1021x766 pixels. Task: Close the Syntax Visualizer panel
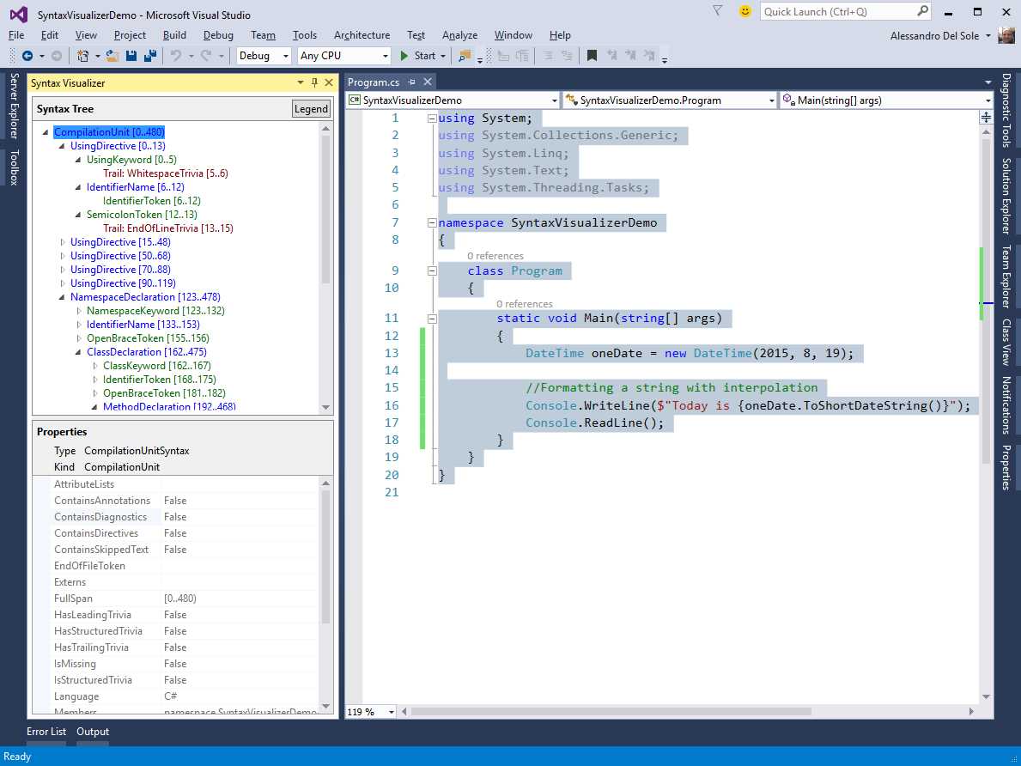328,82
